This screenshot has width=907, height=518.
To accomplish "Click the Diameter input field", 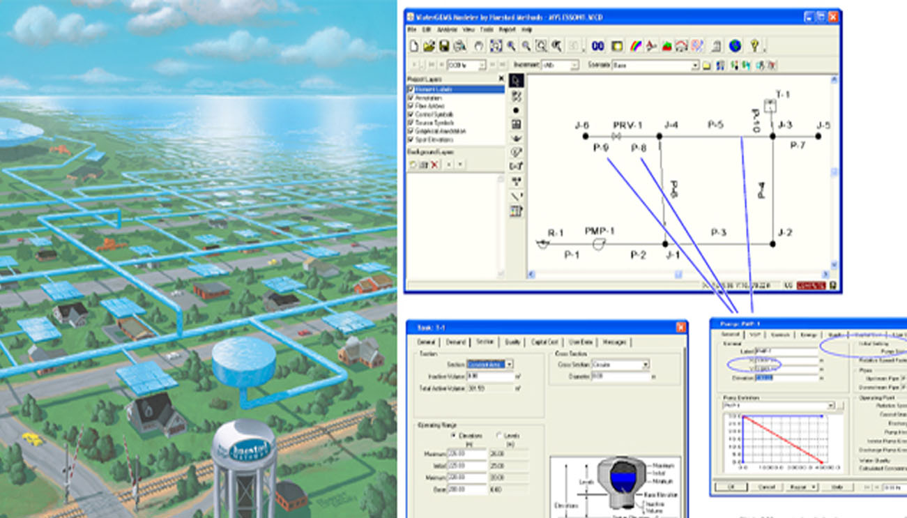I will pyautogui.click(x=619, y=376).
